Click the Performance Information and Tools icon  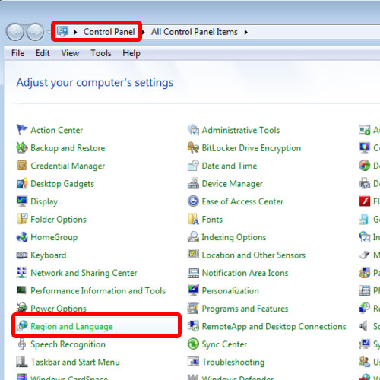(22, 290)
